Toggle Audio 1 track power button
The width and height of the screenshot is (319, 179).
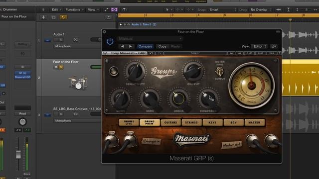click(x=47, y=40)
